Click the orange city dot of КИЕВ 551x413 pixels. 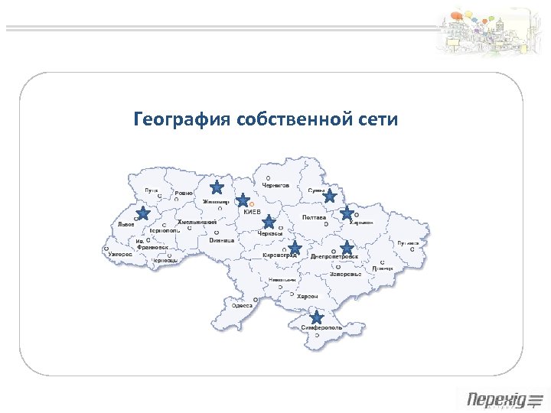252,204
